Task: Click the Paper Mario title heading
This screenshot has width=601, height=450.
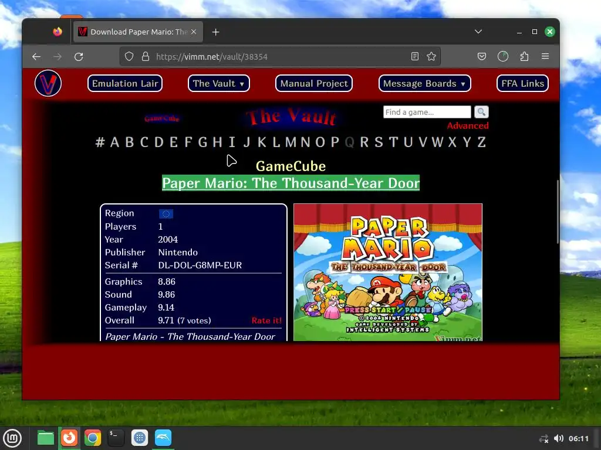Action: point(291,183)
